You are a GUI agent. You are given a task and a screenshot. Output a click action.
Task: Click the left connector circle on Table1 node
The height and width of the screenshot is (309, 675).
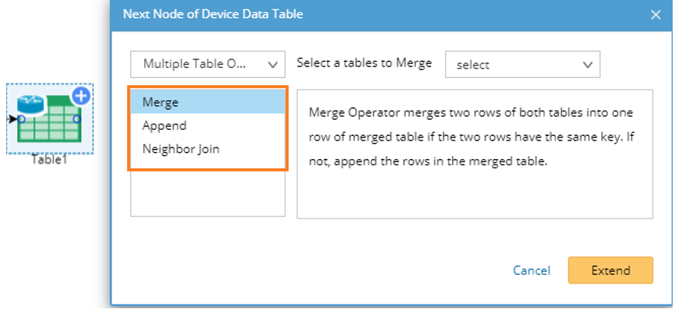coord(21,120)
